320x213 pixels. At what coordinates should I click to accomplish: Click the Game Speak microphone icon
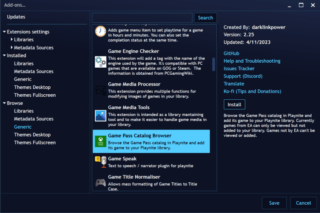101,162
